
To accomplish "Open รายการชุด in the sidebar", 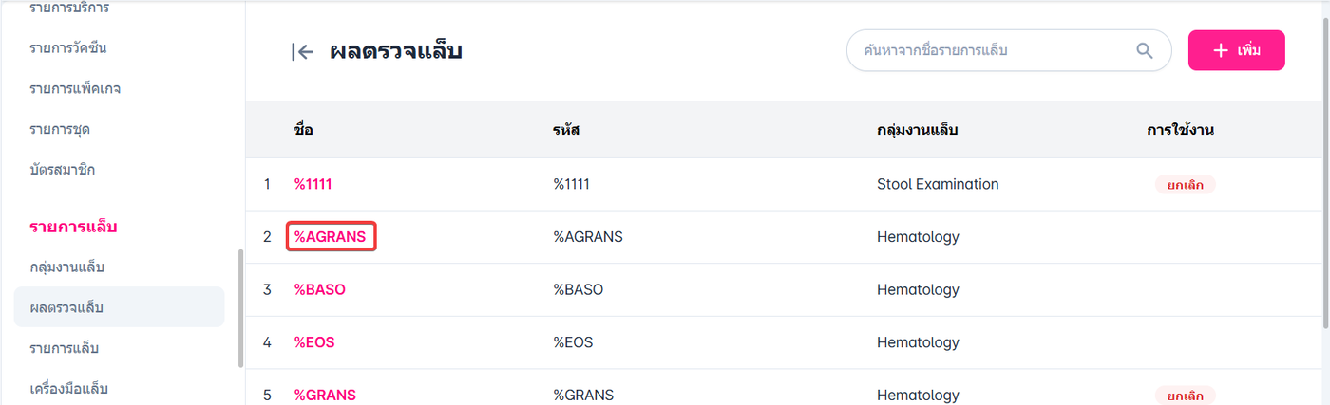I will pos(60,129).
